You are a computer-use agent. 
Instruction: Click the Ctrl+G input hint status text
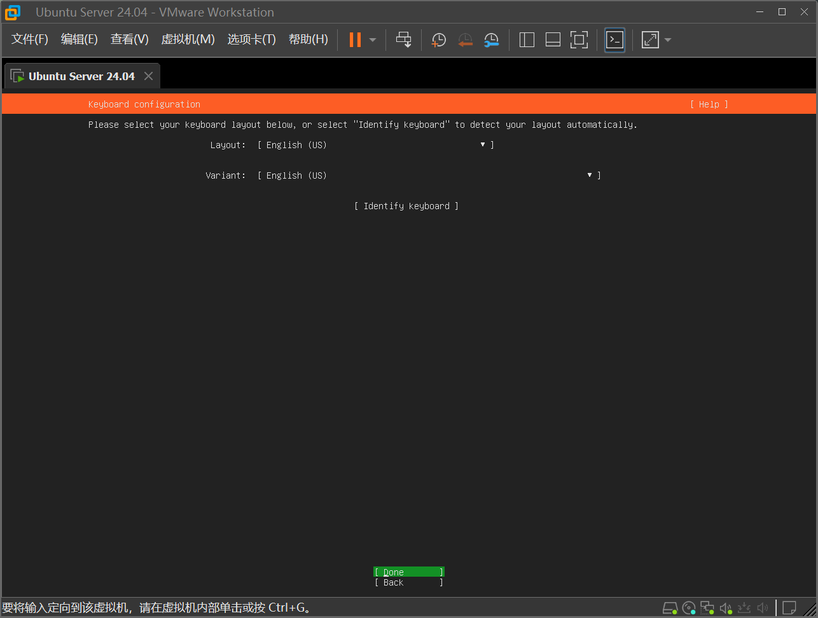tap(156, 608)
